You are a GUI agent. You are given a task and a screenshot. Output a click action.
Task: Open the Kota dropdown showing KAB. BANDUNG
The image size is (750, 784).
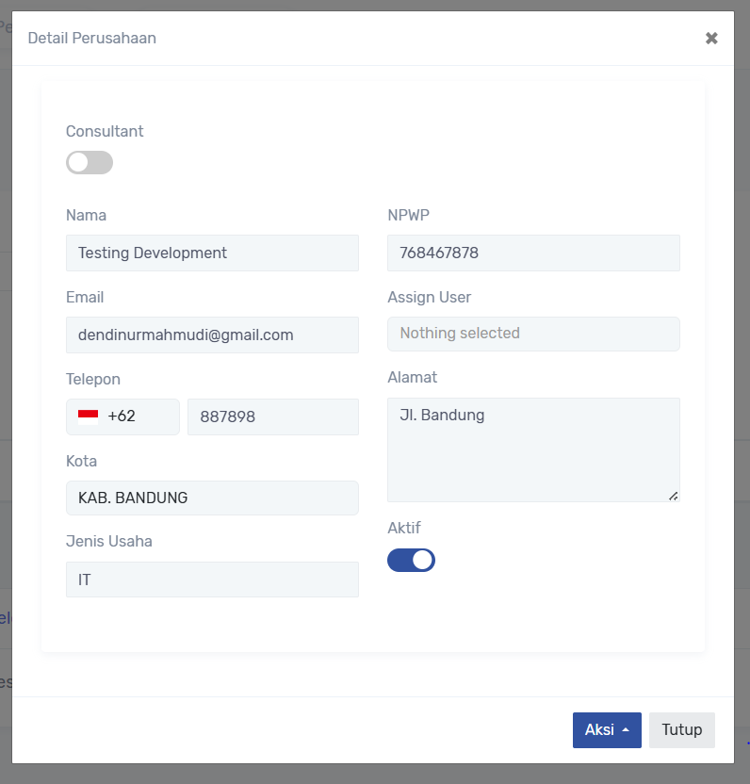click(x=212, y=498)
